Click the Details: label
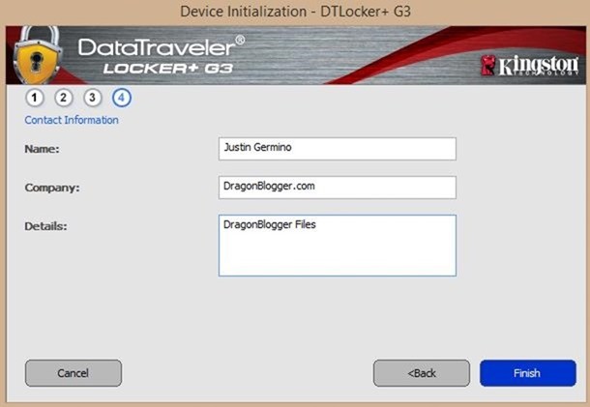The height and width of the screenshot is (407, 590). click(x=45, y=226)
